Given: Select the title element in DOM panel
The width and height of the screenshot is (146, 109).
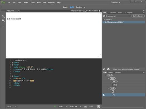Looking at the screenshot, I should point(114,85).
